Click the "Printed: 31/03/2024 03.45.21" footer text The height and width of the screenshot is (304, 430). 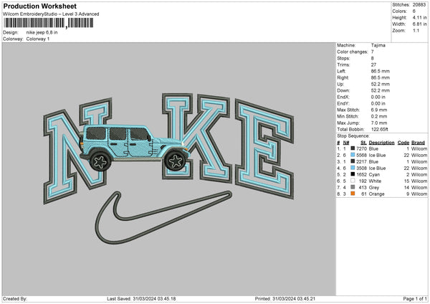[x=285, y=299]
